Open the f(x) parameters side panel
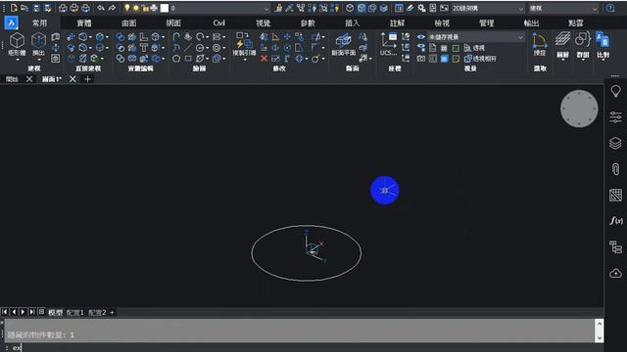The width and height of the screenshot is (627, 352). click(x=616, y=221)
